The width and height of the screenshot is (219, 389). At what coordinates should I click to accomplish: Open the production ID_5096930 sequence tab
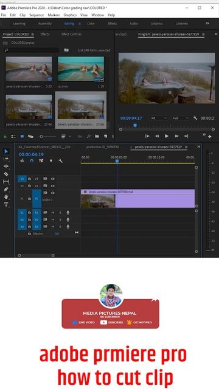103,147
